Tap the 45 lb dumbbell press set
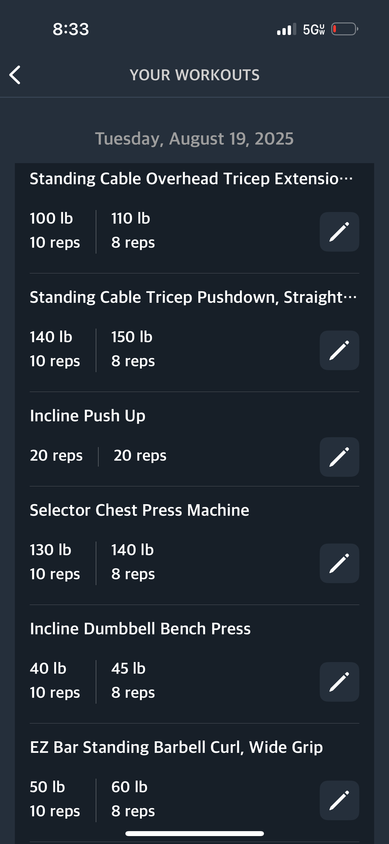 [133, 680]
